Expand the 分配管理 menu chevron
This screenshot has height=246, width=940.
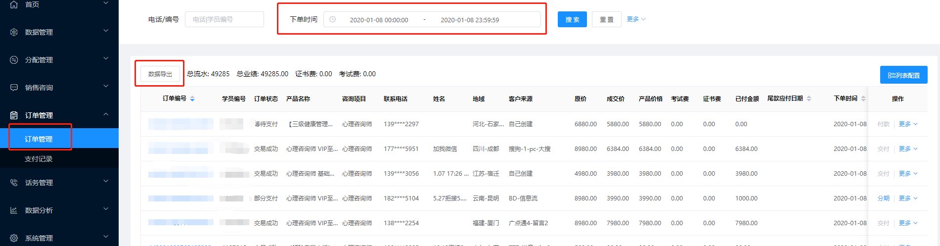(106, 59)
